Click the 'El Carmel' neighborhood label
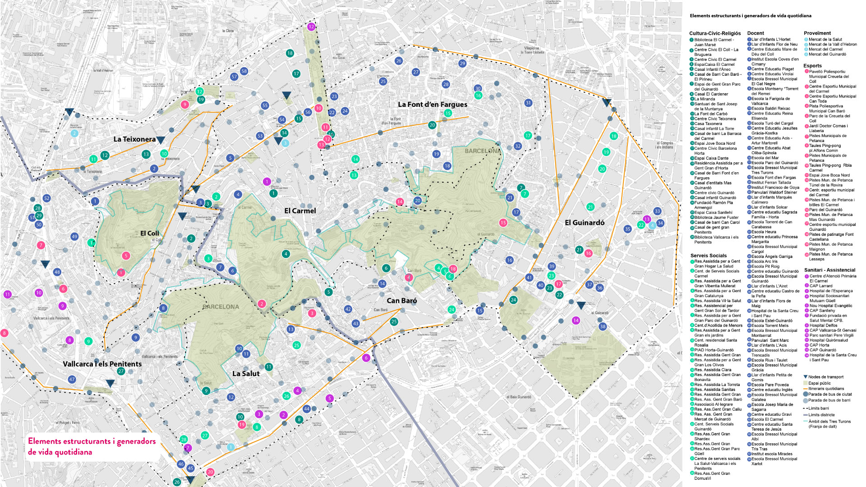The width and height of the screenshot is (866, 487). (300, 211)
